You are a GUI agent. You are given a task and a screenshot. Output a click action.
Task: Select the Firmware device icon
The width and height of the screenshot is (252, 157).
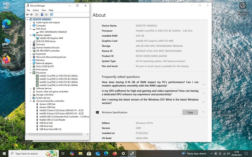point(34,44)
